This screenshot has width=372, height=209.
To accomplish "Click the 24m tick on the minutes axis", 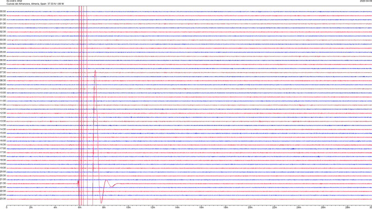I will point(299,207).
